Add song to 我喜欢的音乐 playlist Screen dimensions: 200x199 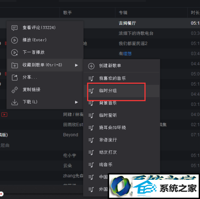tap(122, 78)
